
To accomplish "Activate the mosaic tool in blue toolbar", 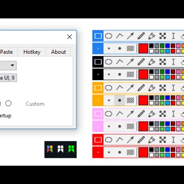I will coord(162,36).
